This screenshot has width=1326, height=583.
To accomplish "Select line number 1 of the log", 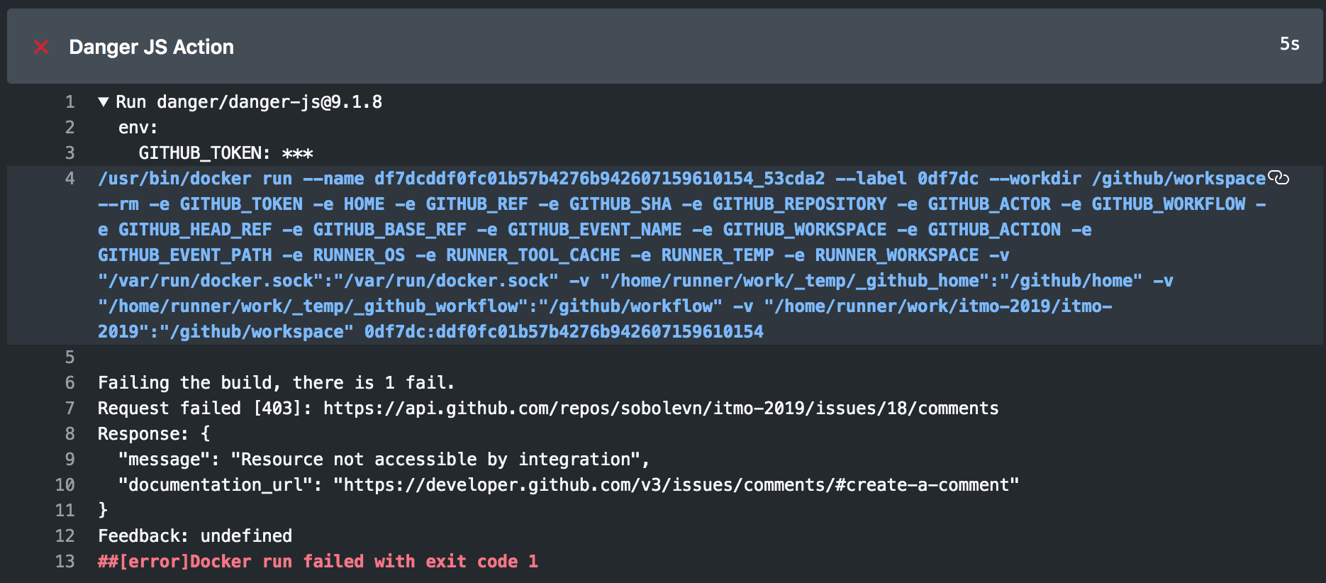I will coord(69,101).
